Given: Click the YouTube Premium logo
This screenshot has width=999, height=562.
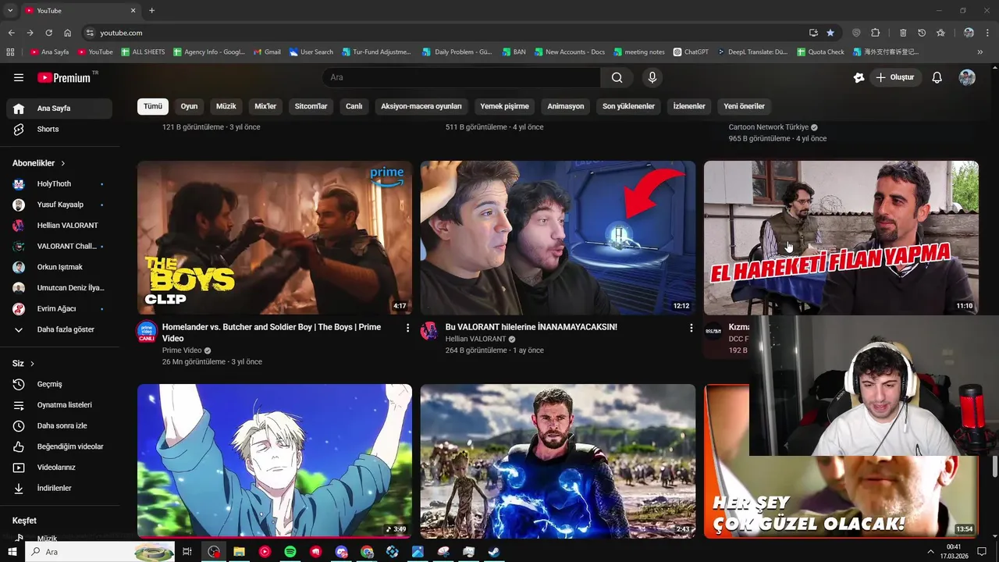Looking at the screenshot, I should pyautogui.click(x=64, y=77).
